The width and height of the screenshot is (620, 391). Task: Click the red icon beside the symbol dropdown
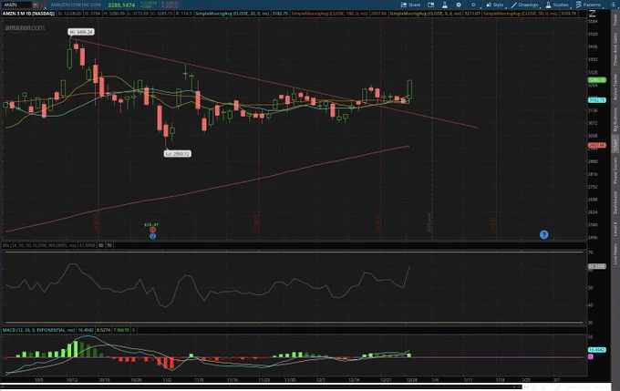pyautogui.click(x=43, y=5)
